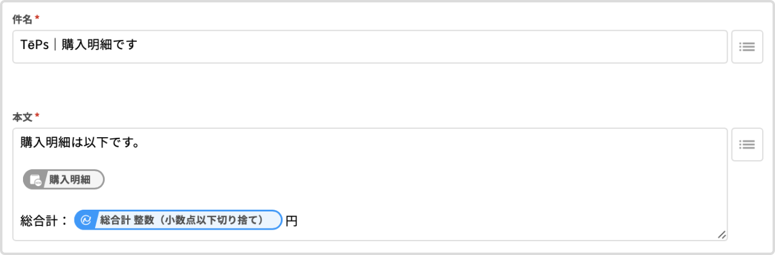Click the red asterisk next to 本文
The image size is (775, 255).
pyautogui.click(x=37, y=116)
